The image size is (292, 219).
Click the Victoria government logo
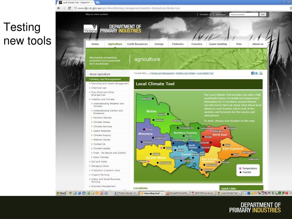tap(90, 29)
